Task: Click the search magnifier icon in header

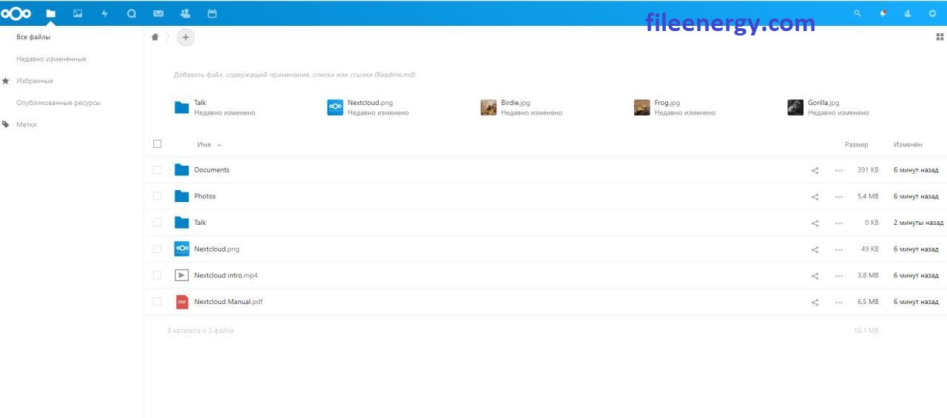Action: point(857,13)
